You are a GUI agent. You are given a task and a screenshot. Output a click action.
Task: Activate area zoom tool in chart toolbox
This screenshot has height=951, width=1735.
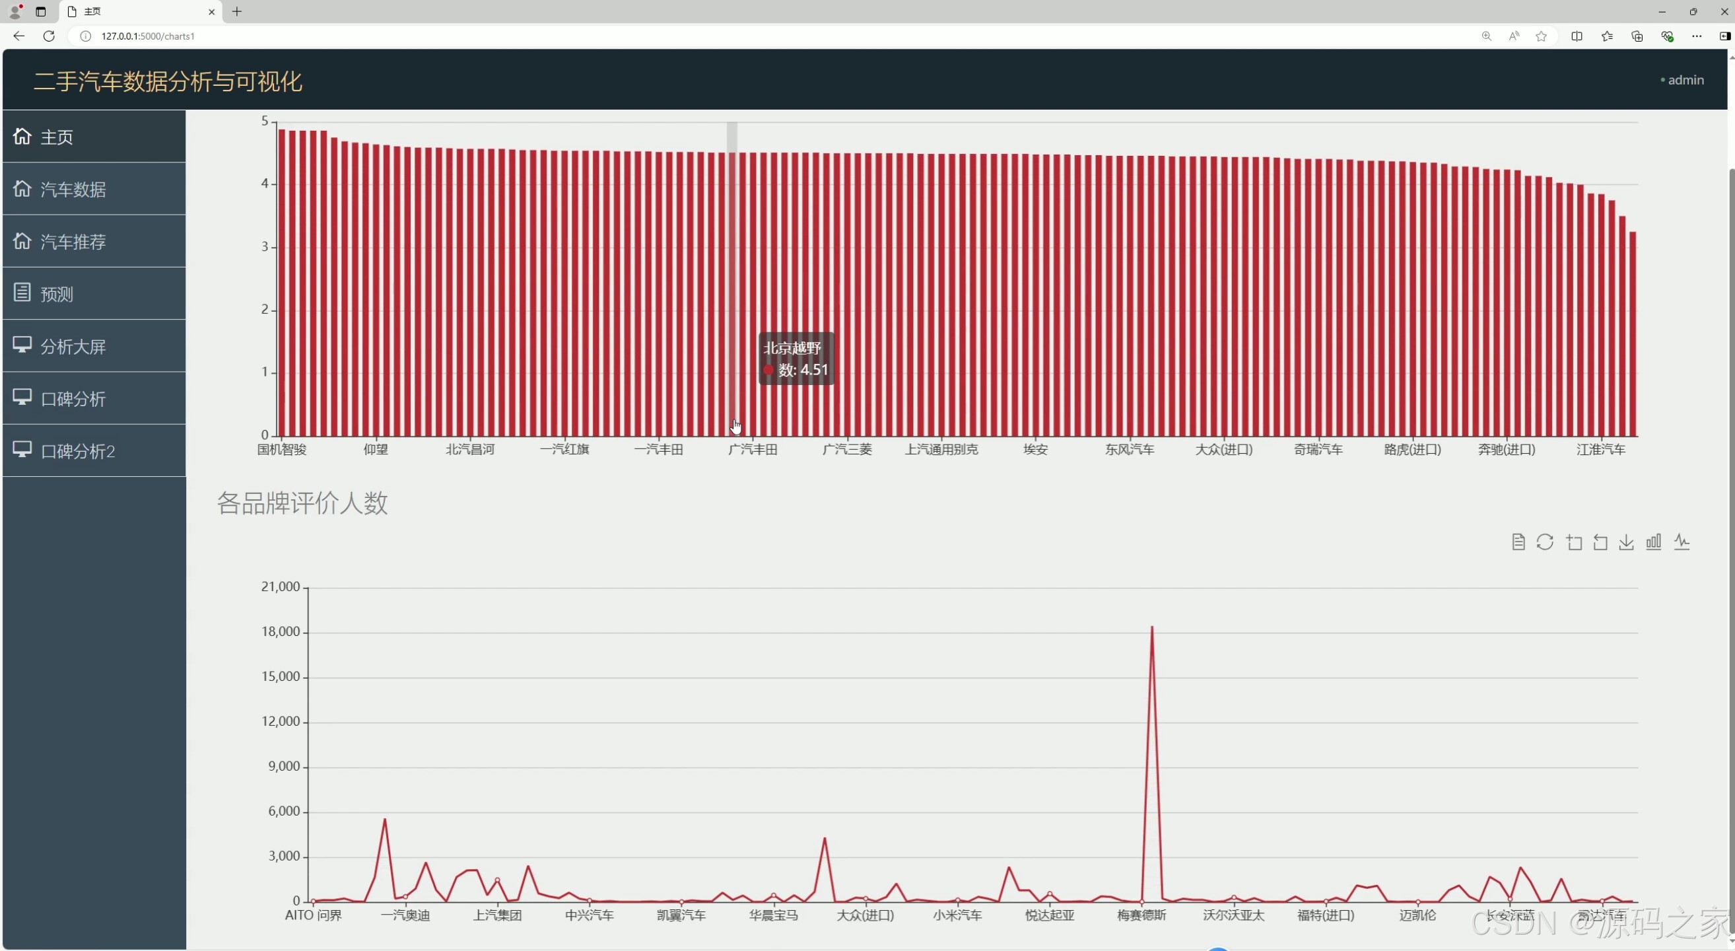click(x=1573, y=542)
